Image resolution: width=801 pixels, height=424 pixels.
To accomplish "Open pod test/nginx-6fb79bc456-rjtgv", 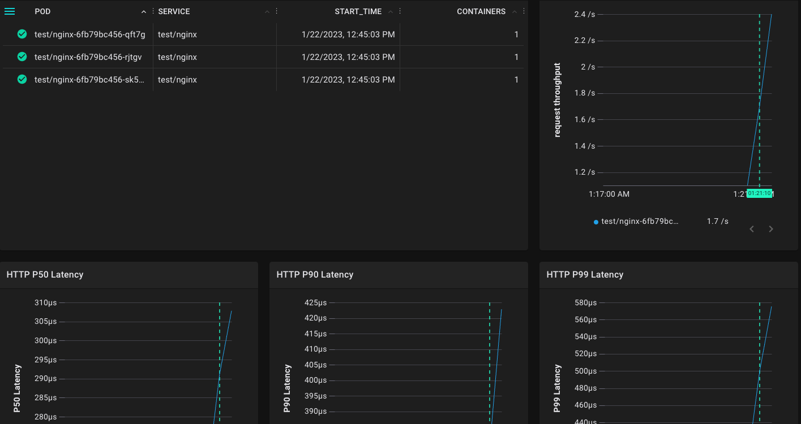I will tap(88, 57).
